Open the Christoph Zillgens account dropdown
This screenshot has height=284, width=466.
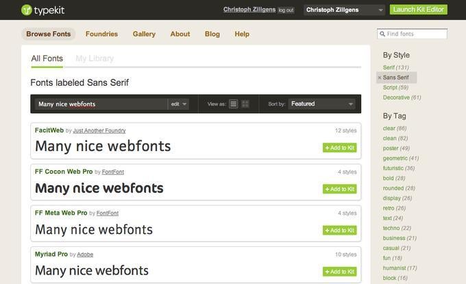point(344,10)
